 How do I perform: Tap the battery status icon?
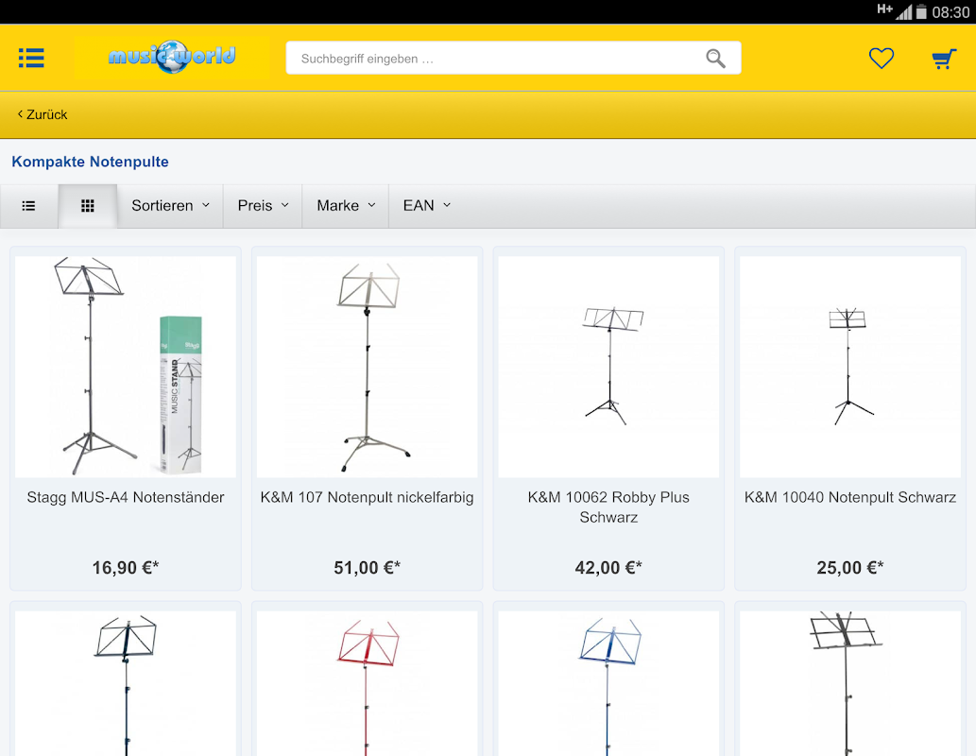tap(921, 12)
